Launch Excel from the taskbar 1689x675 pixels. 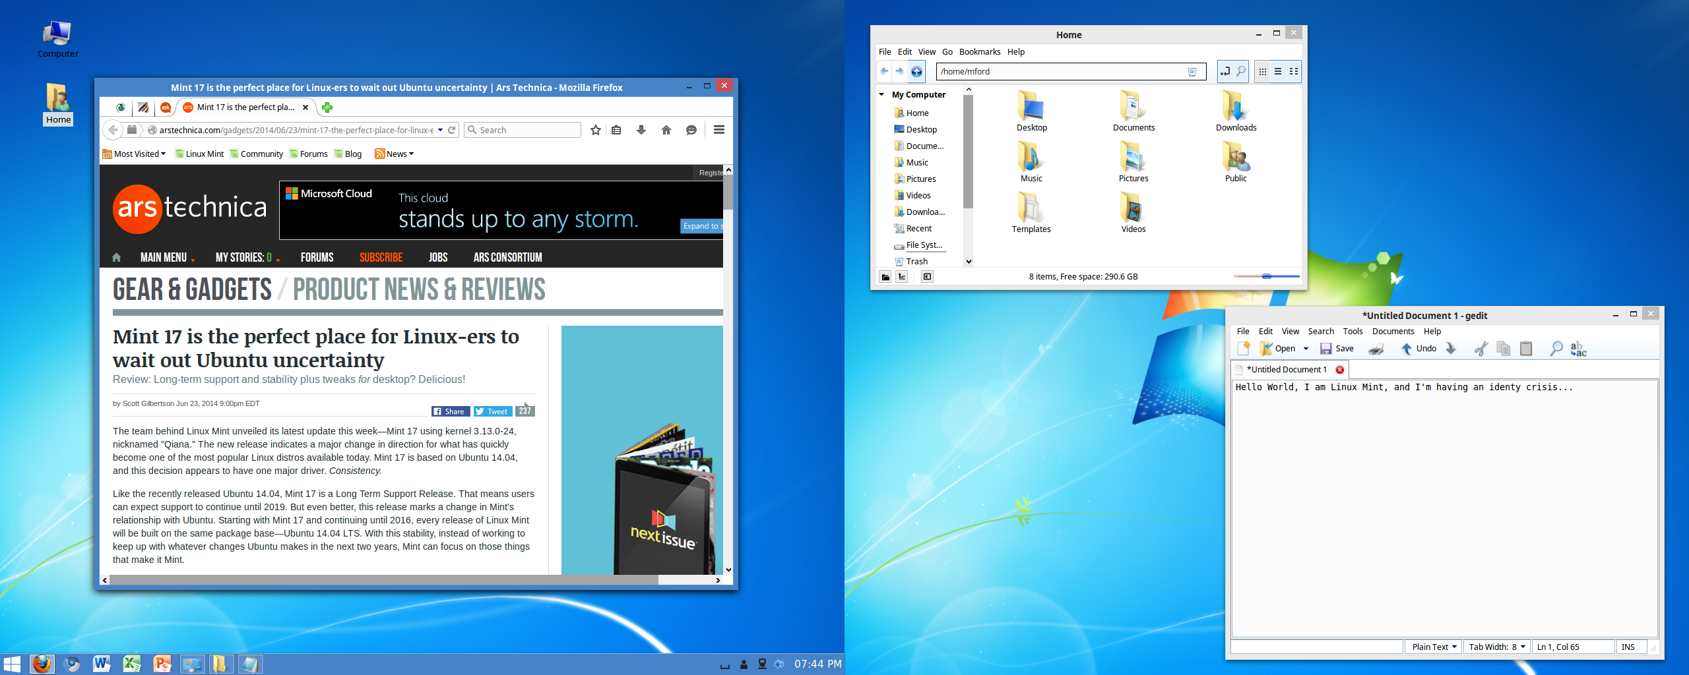pos(132,664)
